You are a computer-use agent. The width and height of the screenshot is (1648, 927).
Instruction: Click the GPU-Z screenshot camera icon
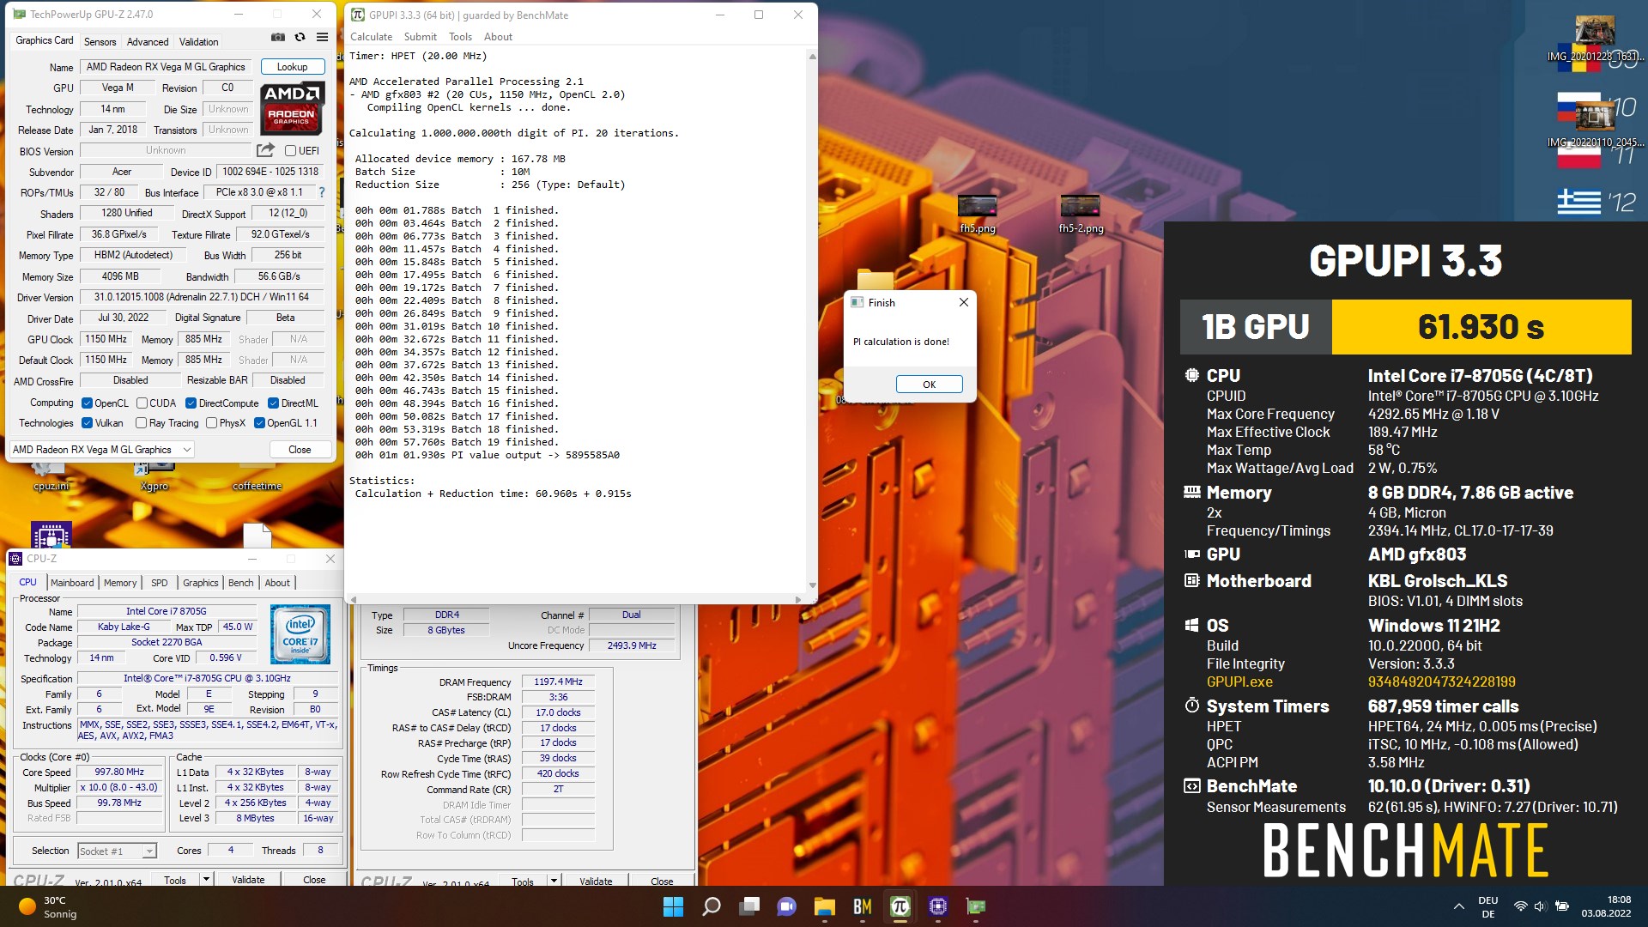tap(278, 37)
